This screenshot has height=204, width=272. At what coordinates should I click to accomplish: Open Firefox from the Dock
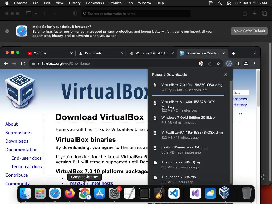pyautogui.click(x=70, y=193)
